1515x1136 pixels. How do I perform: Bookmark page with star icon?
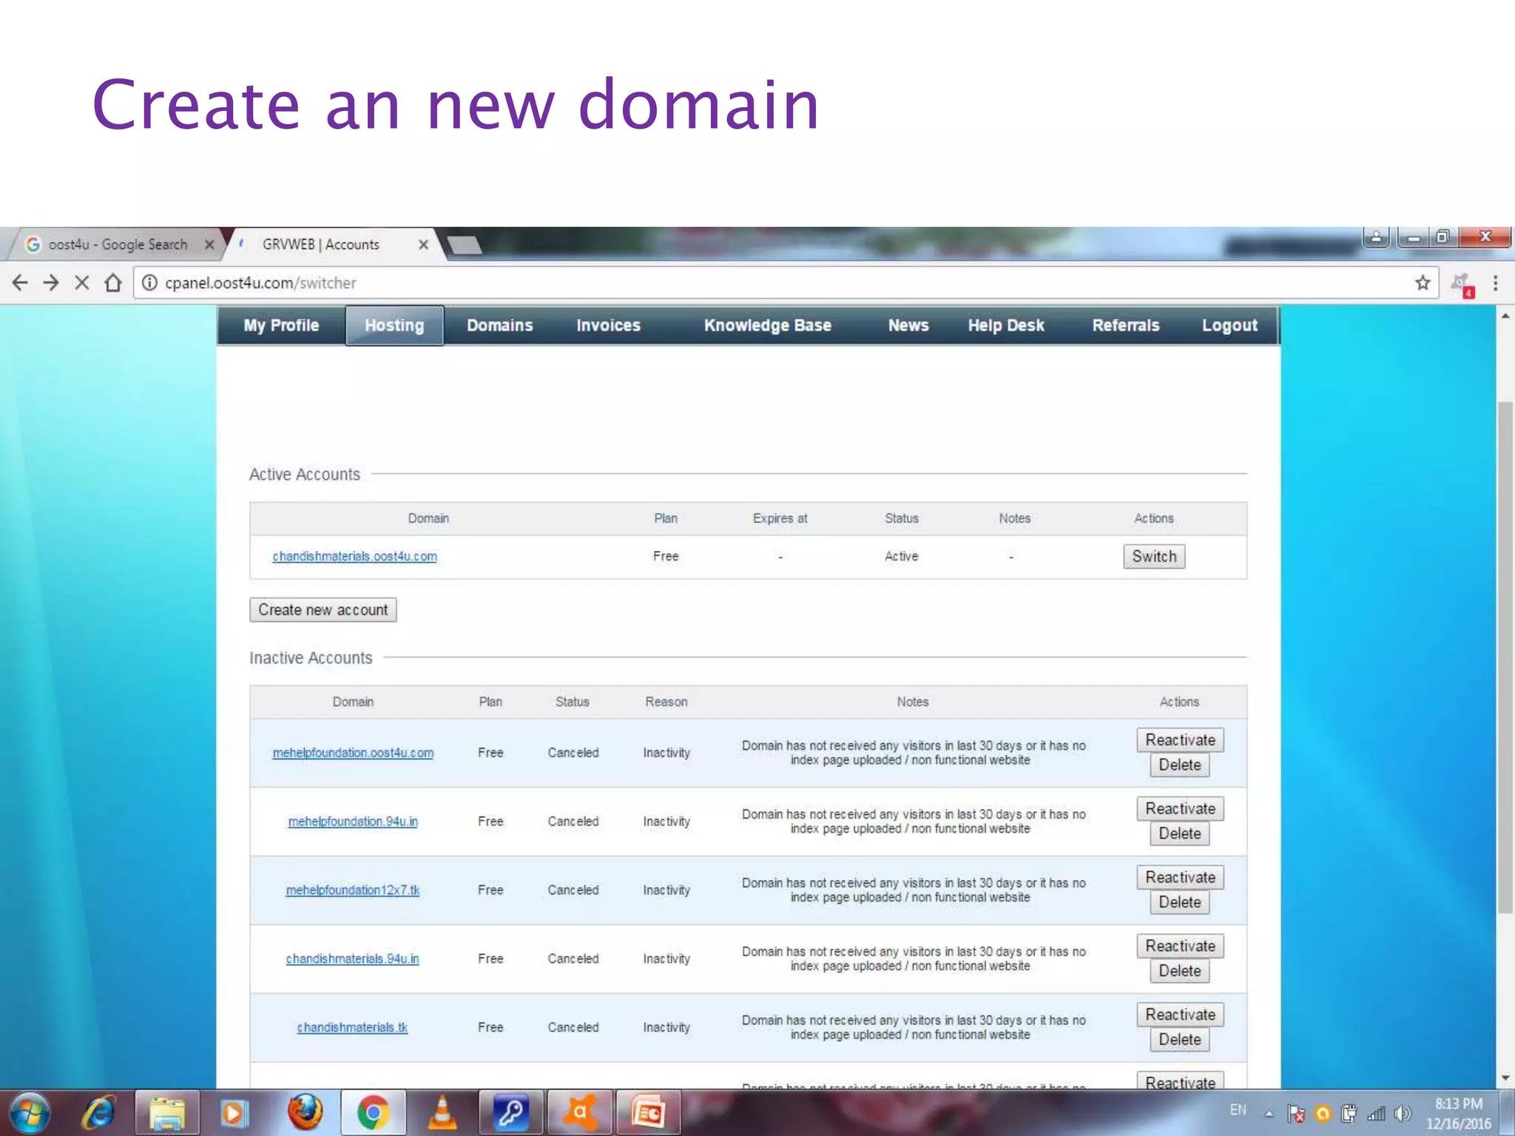point(1422,283)
